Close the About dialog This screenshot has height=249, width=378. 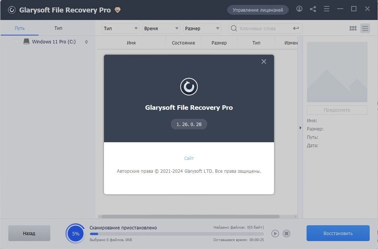click(264, 61)
